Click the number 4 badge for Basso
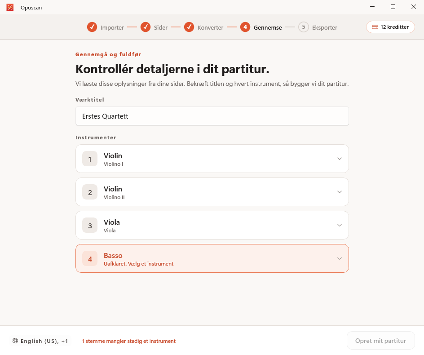The image size is (424, 355). [90, 259]
